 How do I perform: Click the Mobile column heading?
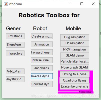click(x=73, y=28)
